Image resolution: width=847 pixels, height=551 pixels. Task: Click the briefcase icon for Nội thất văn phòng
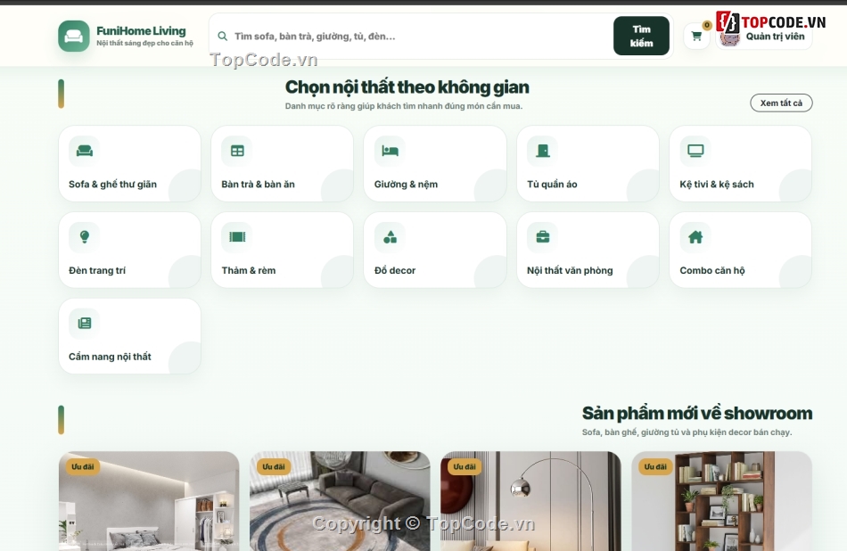543,236
